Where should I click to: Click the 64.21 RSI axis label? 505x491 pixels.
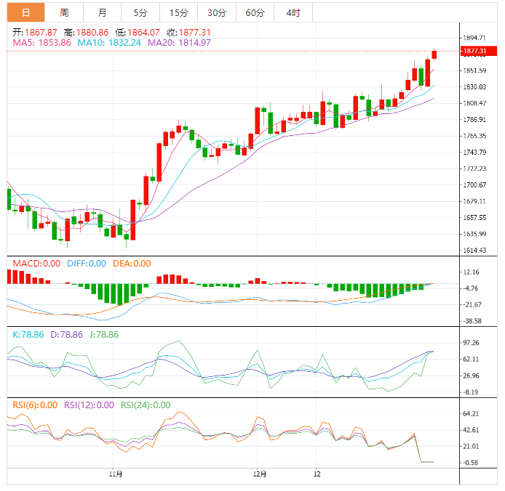click(471, 413)
